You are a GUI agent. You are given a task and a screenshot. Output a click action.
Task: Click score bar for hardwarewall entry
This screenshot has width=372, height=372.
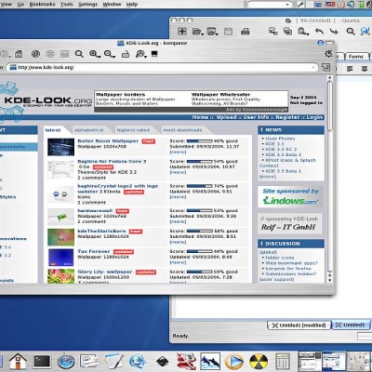tap(199, 210)
